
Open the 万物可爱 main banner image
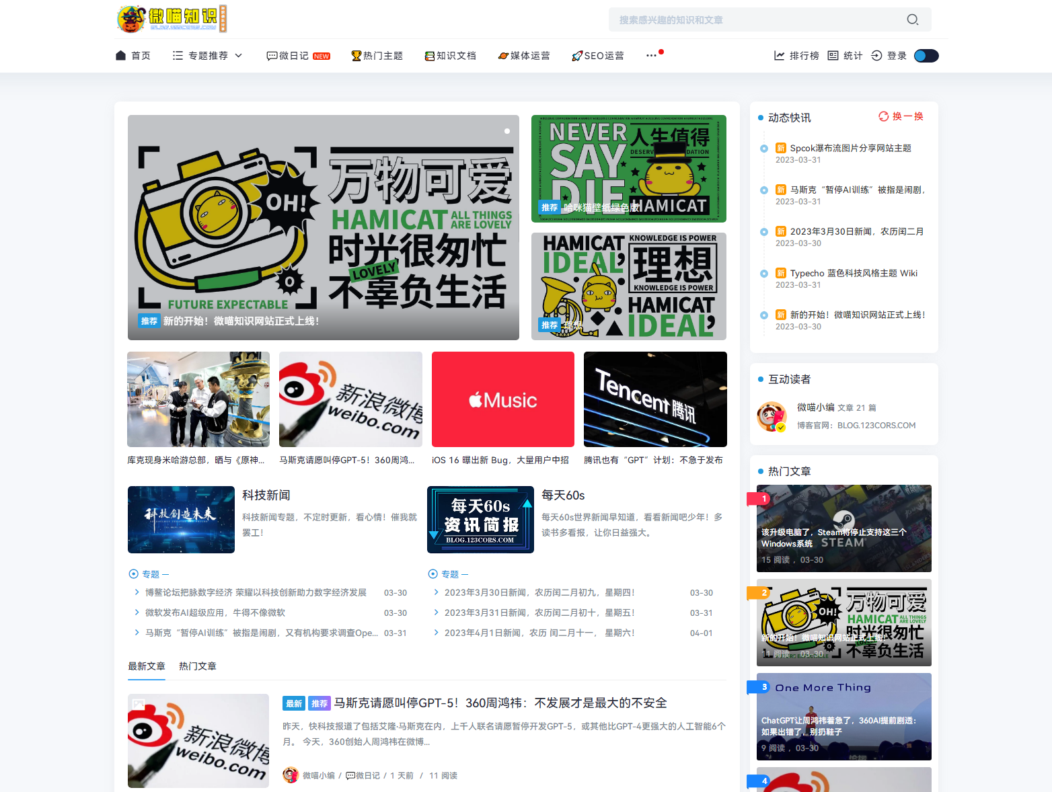click(x=324, y=227)
